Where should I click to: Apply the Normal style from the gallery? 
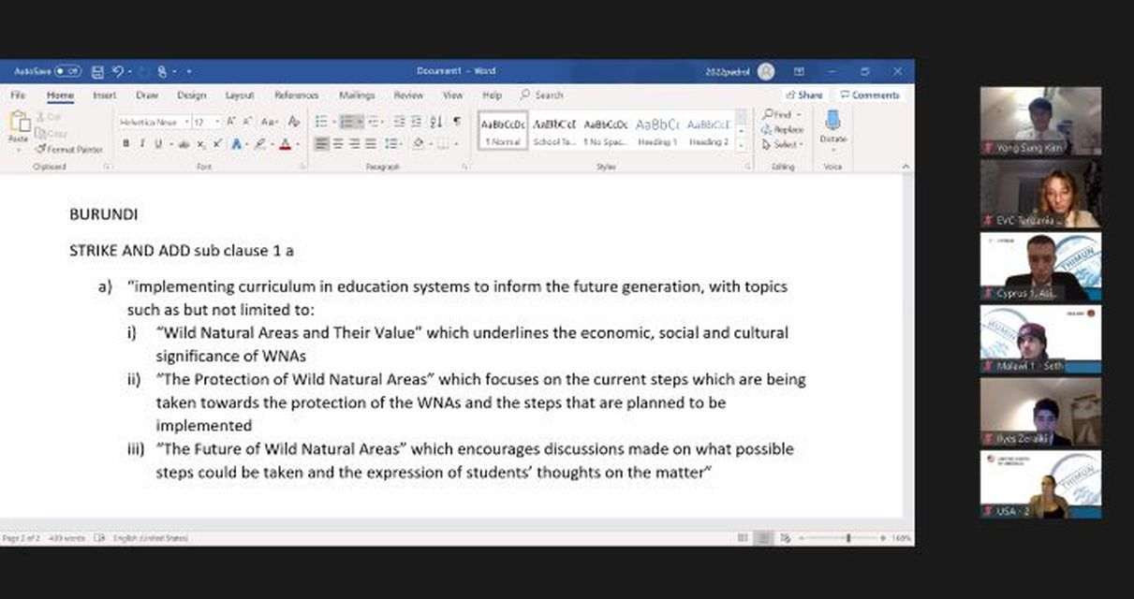point(503,132)
